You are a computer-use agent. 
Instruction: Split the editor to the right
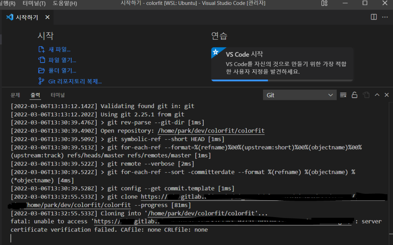[x=374, y=17]
